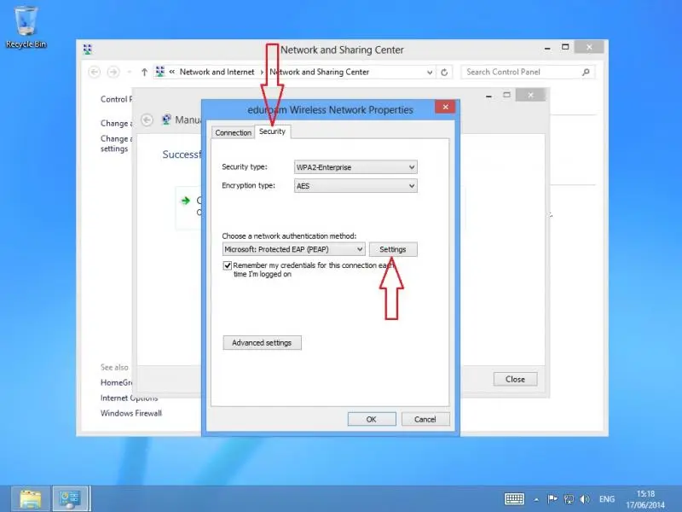Image resolution: width=682 pixels, height=512 pixels.
Task: Open File Explorer from the taskbar
Action: point(31,497)
